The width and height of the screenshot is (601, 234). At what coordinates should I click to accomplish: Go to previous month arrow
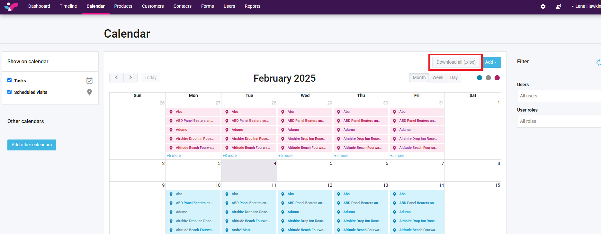pyautogui.click(x=116, y=77)
